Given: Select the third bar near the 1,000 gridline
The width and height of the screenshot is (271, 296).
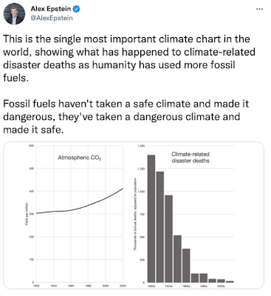Looking at the screenshot, I should 168,239.
